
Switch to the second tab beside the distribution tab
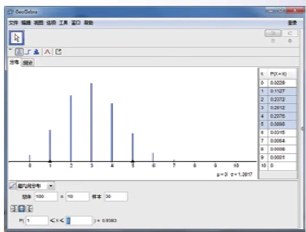[28, 63]
